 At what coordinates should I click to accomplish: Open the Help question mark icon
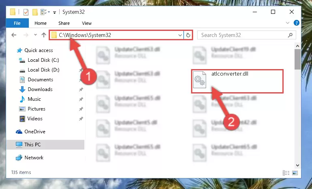point(296,23)
